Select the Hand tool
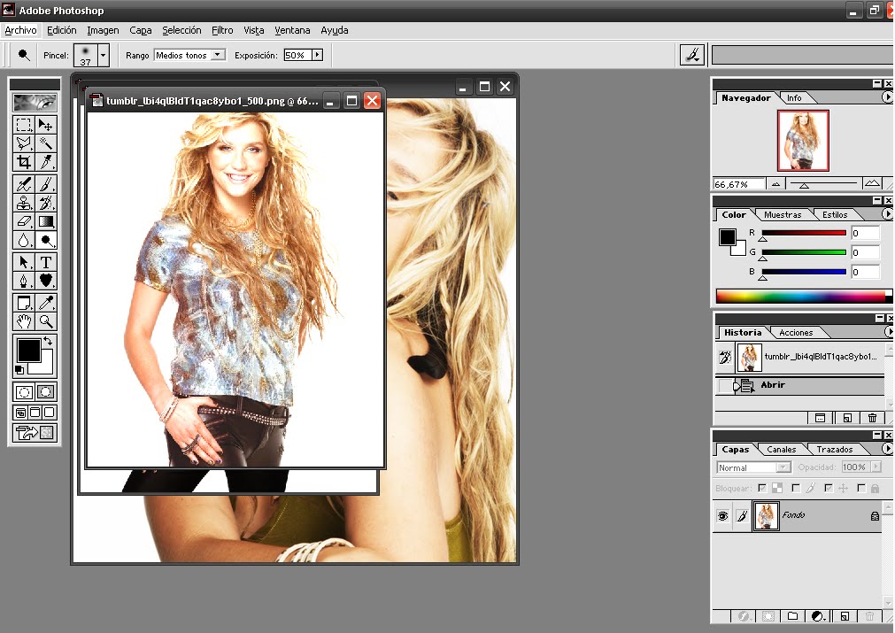 (24, 320)
